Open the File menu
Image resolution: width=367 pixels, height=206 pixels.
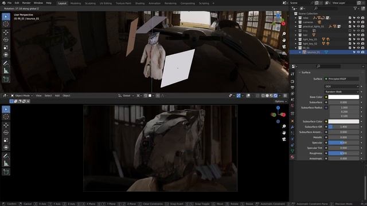pyautogui.click(x=9, y=3)
